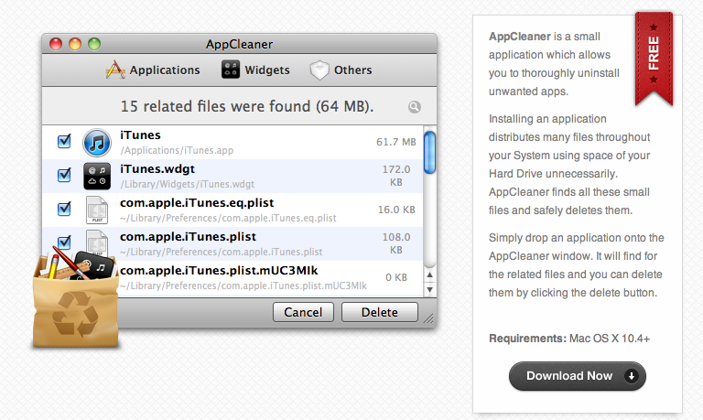
Task: Click the Requirements: Mac OS X 10.4+ text
Action: click(569, 339)
